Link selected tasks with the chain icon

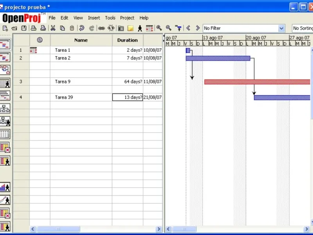click(x=101, y=28)
